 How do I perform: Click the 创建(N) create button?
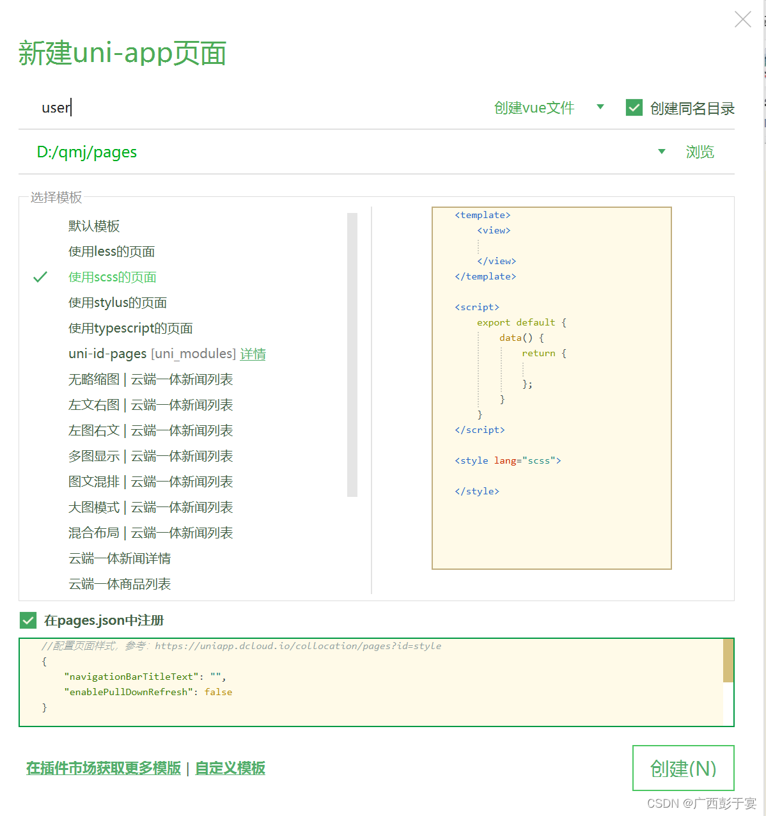coord(683,769)
